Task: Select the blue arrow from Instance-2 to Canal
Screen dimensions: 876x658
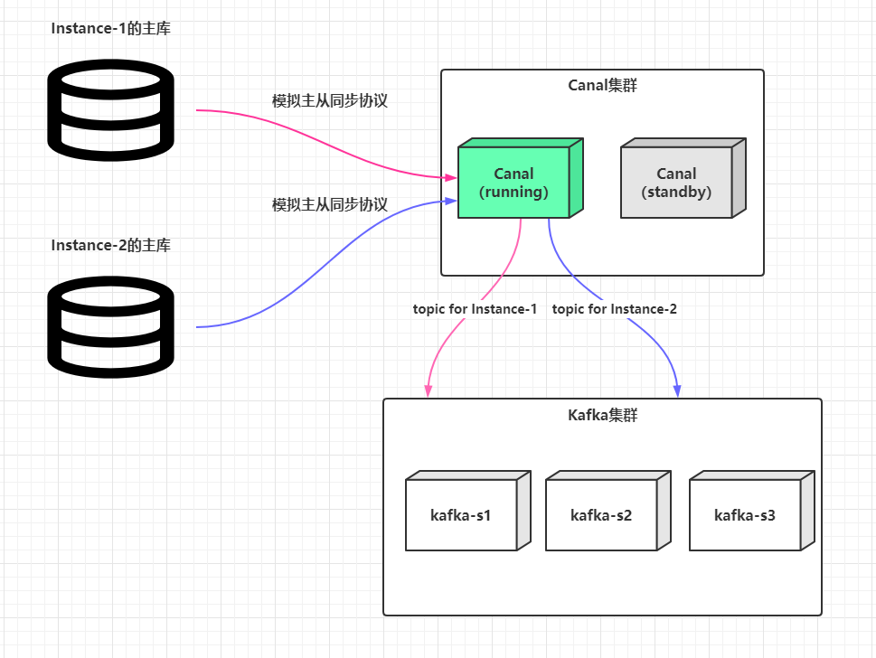Action: click(327, 262)
